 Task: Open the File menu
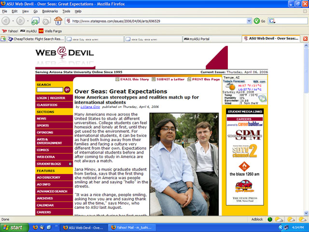[x=4, y=11]
